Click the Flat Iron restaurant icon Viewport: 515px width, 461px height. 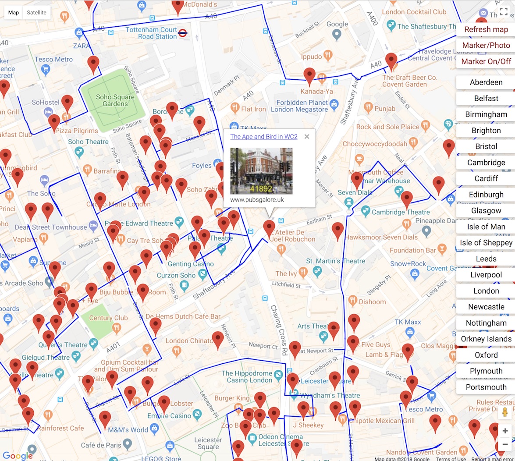pyautogui.click(x=234, y=108)
